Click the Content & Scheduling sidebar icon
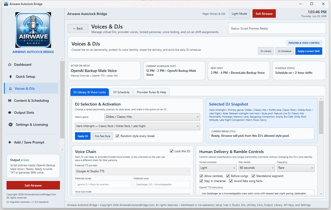 [x=10, y=100]
